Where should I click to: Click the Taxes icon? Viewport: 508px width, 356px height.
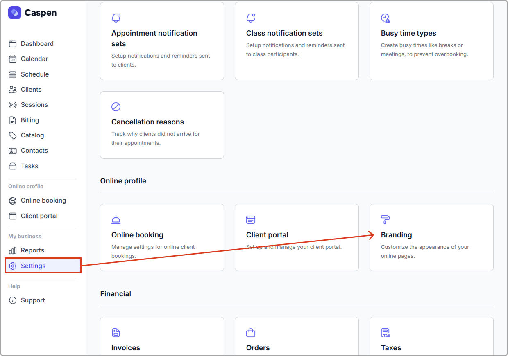386,333
